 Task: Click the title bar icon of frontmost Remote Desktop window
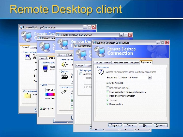[94, 43]
